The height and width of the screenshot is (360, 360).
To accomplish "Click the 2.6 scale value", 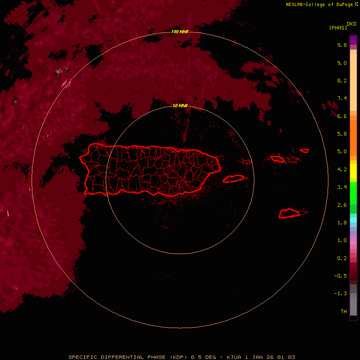I will point(342,205).
